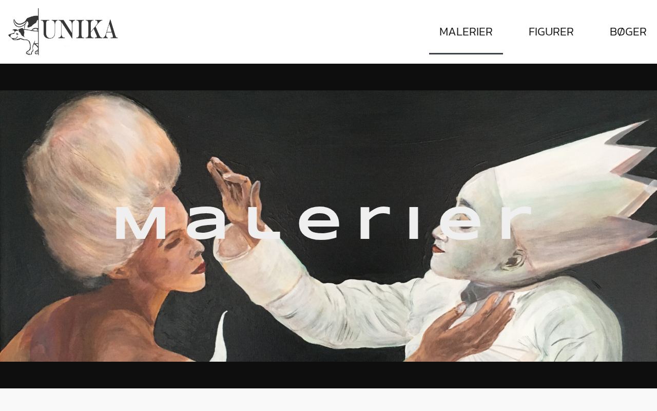Open the FIGURER menu item
Image resolution: width=657 pixels, height=411 pixels.
(x=551, y=32)
